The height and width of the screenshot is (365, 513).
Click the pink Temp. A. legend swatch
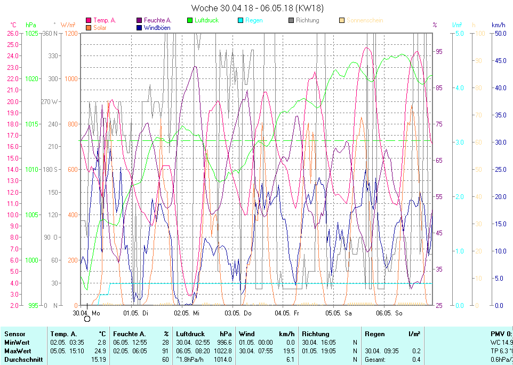[89, 20]
